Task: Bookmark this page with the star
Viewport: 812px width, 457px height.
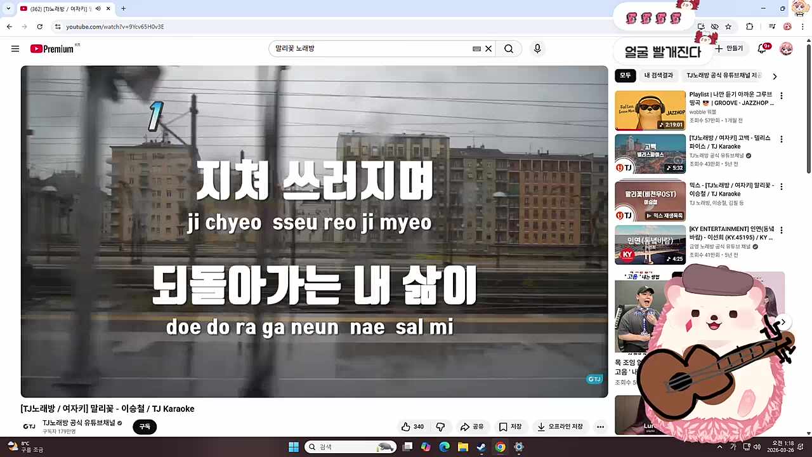Action: coord(728,27)
